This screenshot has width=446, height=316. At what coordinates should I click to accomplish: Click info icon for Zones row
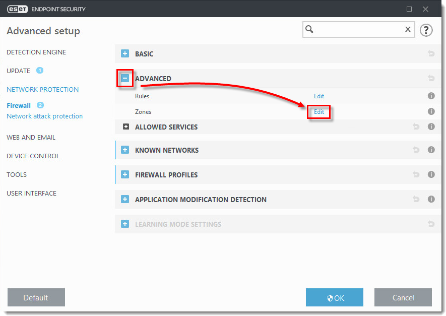[431, 111]
